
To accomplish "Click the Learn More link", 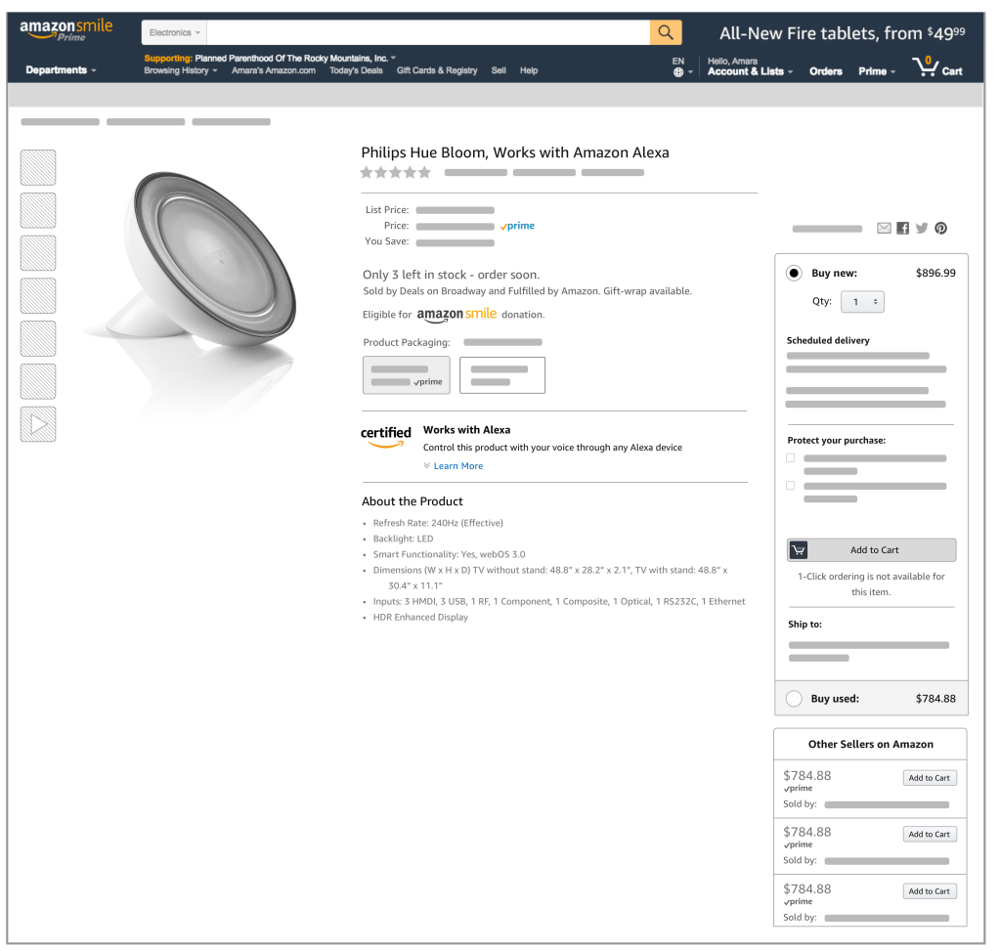I will pyautogui.click(x=457, y=466).
